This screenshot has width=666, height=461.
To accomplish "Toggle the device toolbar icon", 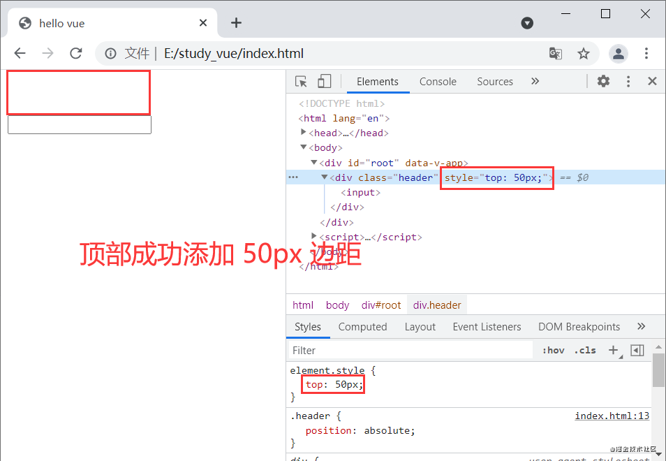I will 324,81.
